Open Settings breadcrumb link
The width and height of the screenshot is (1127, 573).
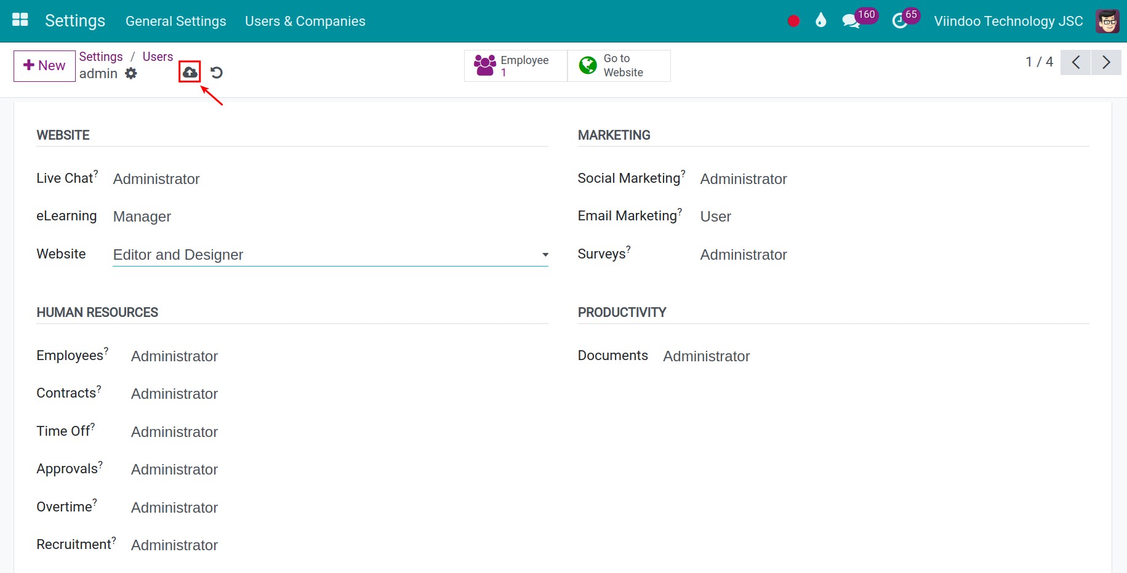point(101,57)
